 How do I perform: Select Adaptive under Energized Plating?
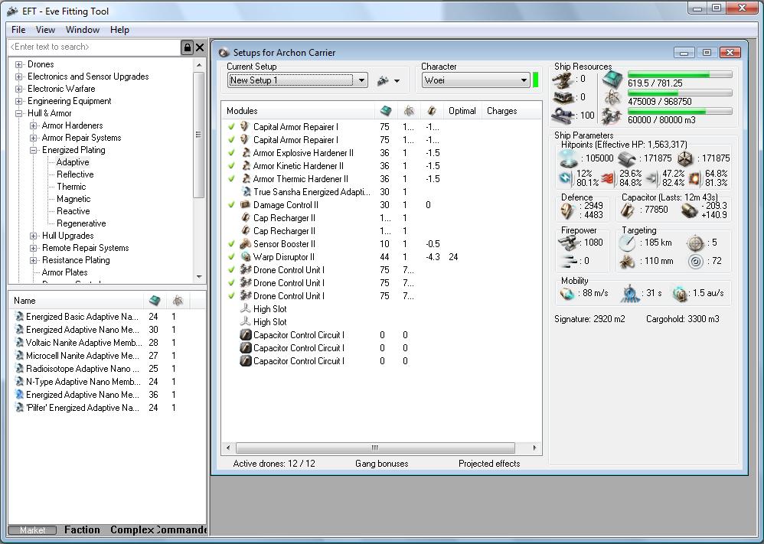(x=73, y=162)
